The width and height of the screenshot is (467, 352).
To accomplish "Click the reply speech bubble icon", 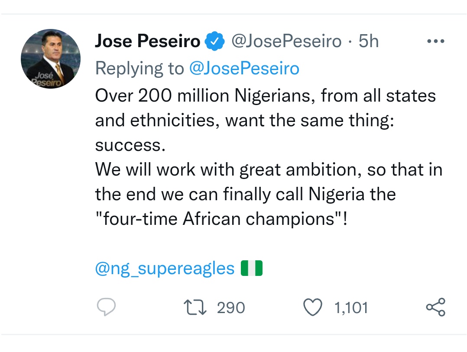I will (106, 307).
